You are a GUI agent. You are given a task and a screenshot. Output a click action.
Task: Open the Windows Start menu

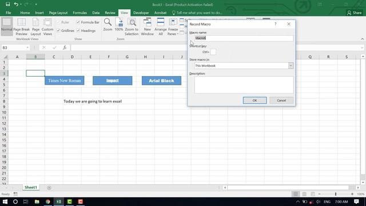(x=5, y=201)
